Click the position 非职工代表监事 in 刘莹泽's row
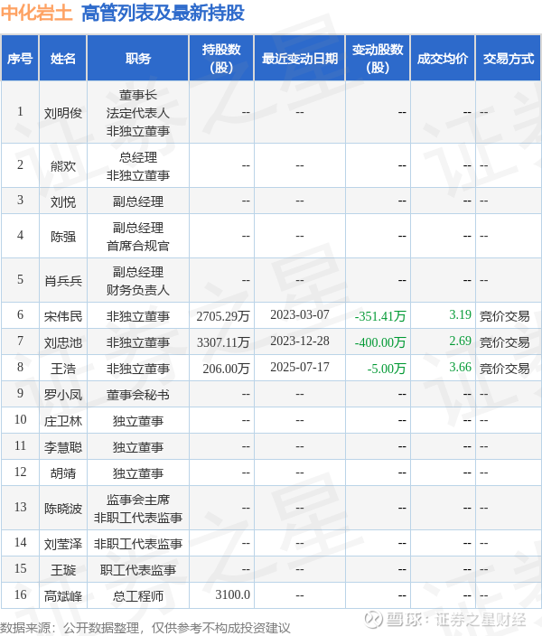This screenshot has width=542, height=636. (x=138, y=544)
